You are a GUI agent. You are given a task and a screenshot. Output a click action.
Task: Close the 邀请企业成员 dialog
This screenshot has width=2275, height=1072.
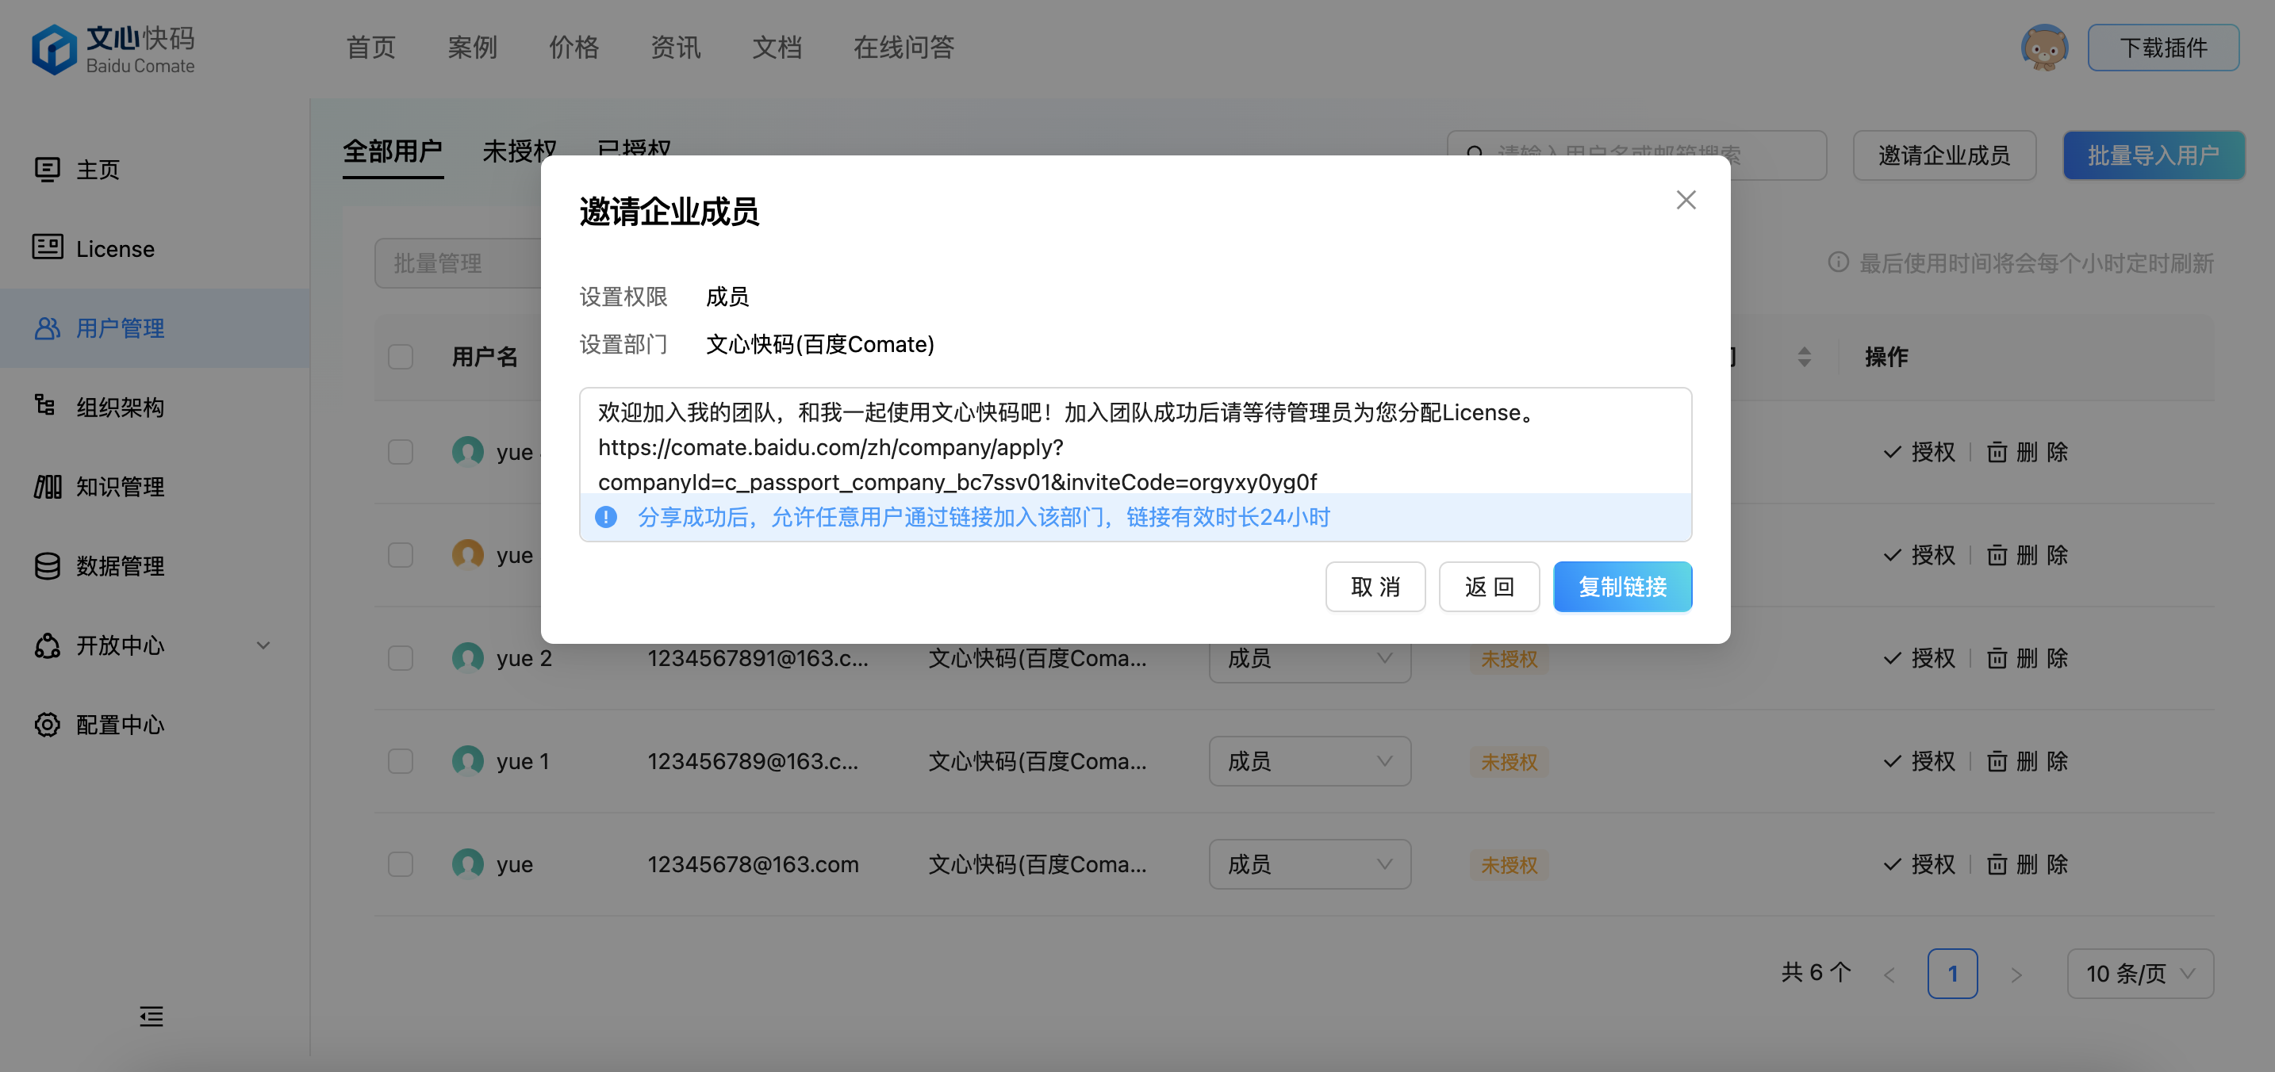1686,201
